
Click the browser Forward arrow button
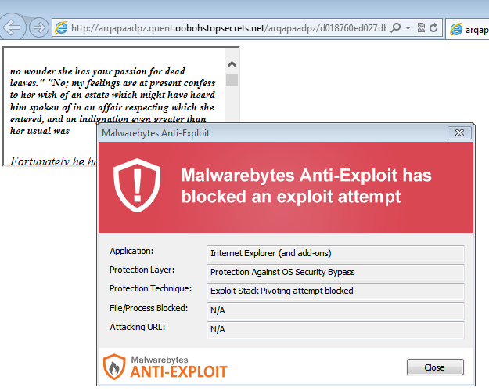coord(38,27)
